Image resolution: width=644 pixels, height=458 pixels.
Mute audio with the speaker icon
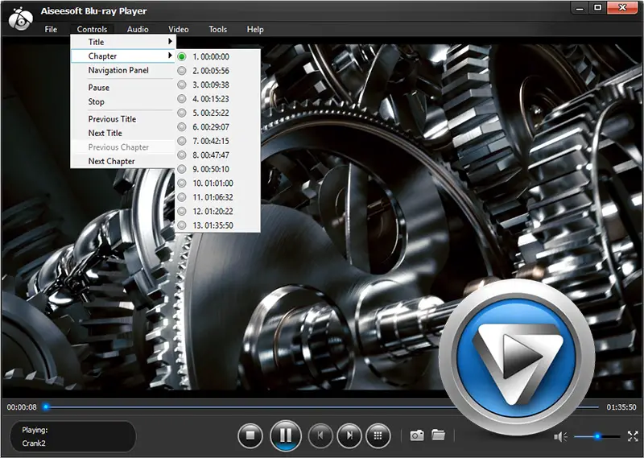560,436
